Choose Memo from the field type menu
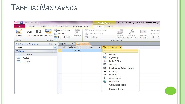This screenshot has width=185, height=104. click(120, 75)
